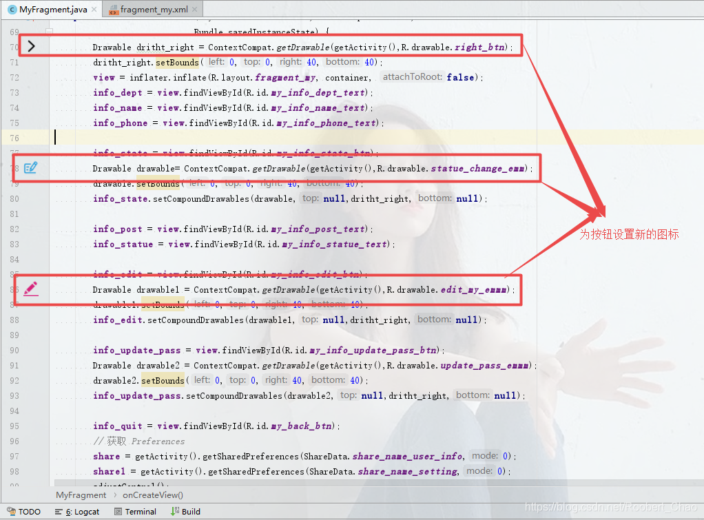704x520 pixels.
Task: Click the statue_change_emm resource reference
Action: tap(478, 168)
